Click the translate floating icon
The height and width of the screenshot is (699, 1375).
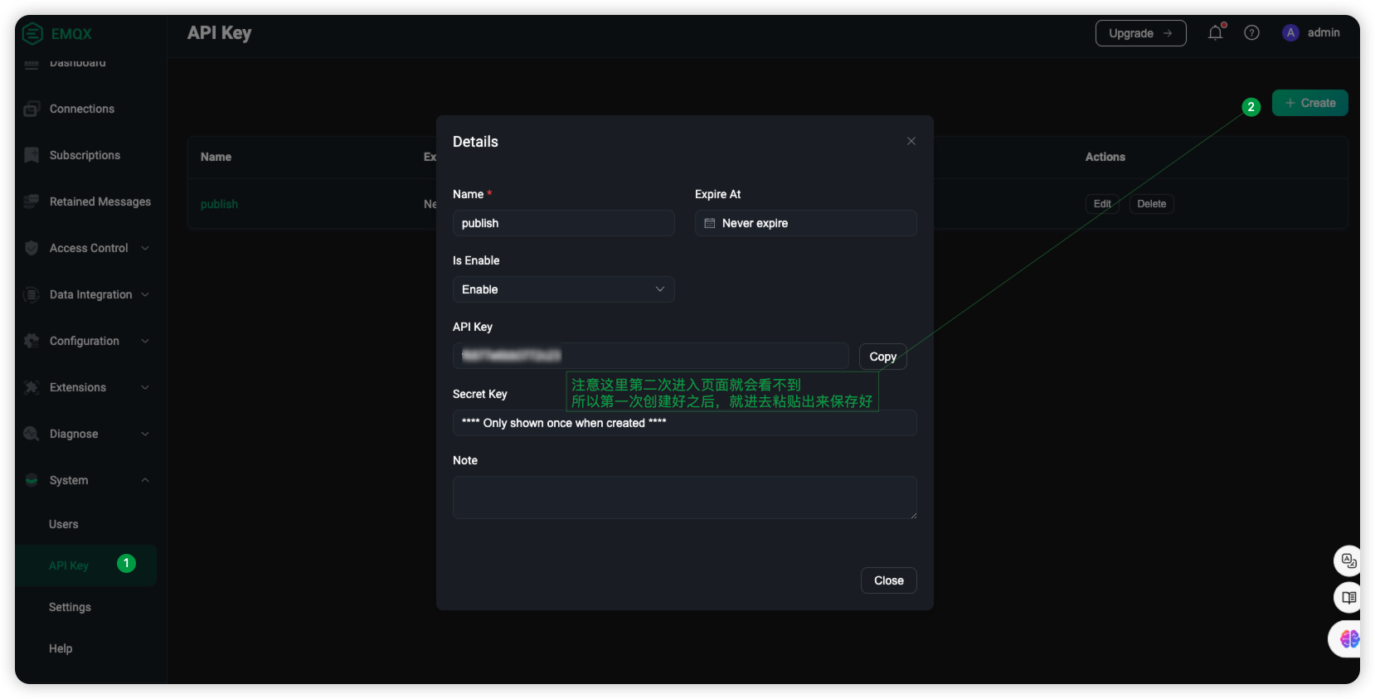(x=1348, y=561)
